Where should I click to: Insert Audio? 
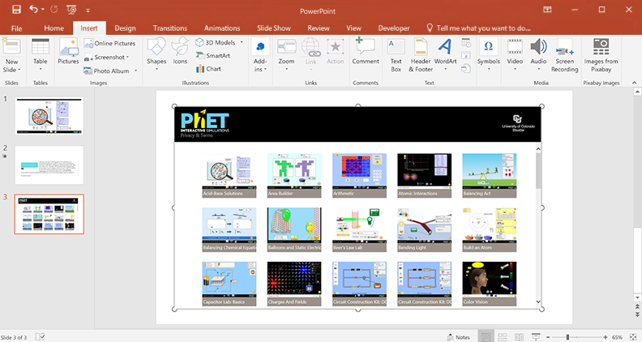pos(538,54)
